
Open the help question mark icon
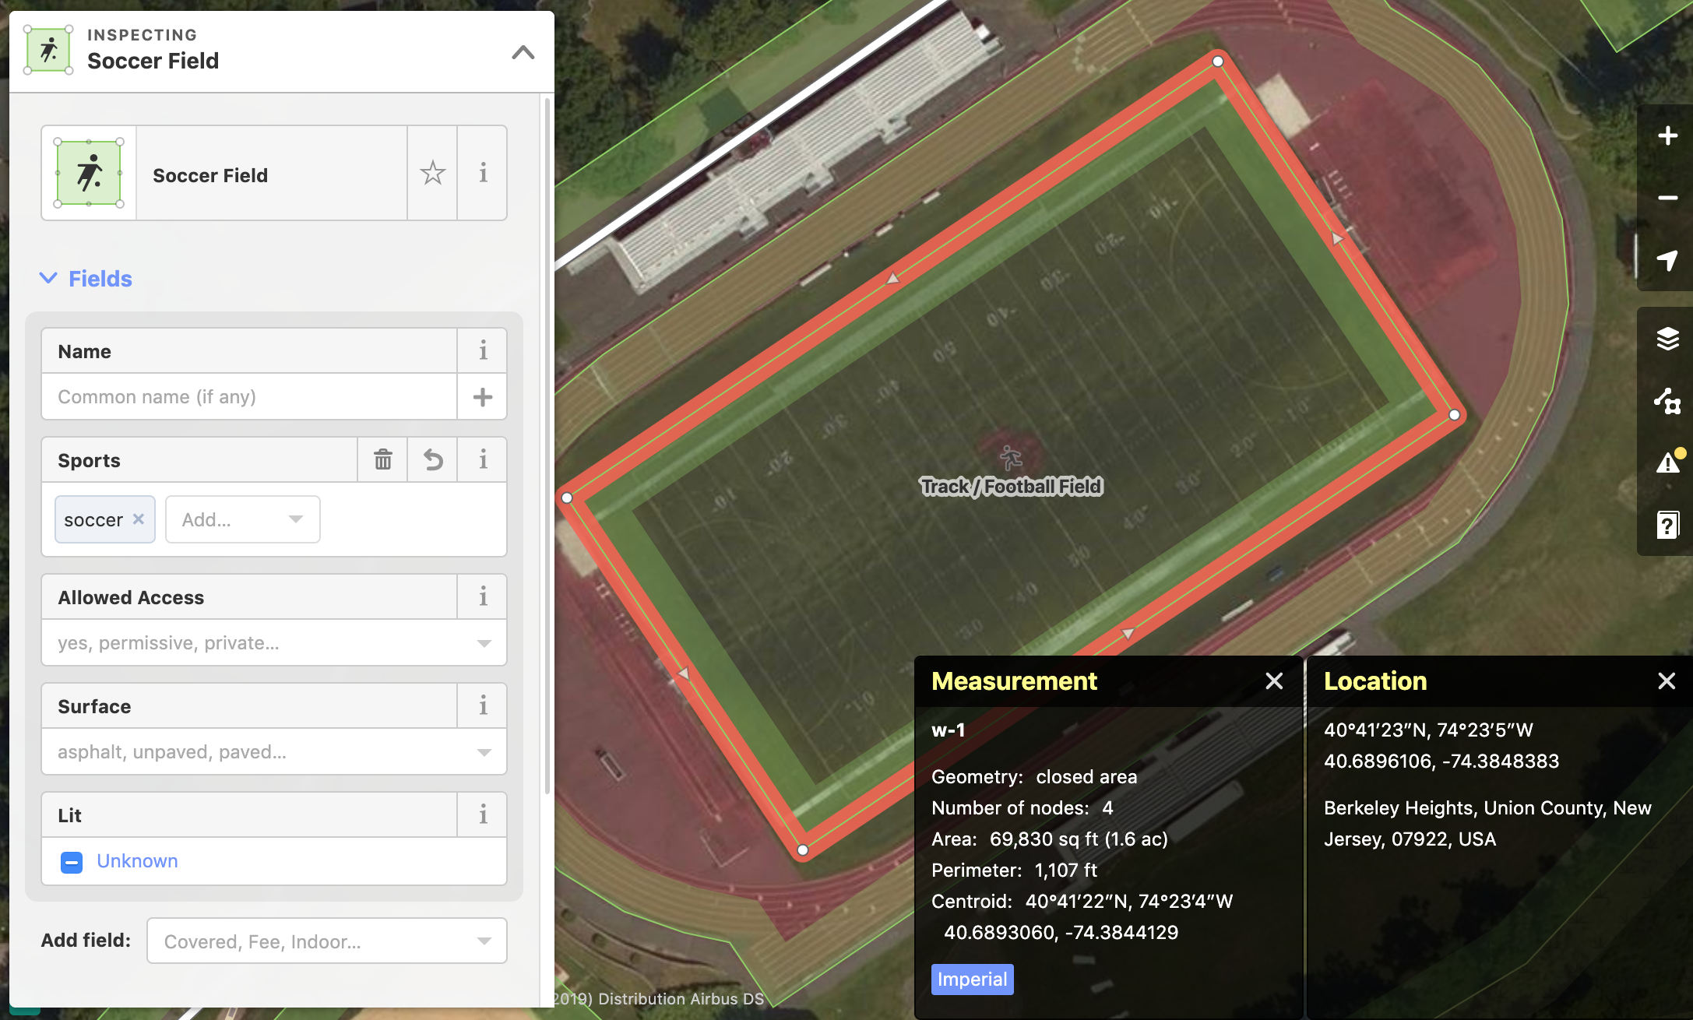tap(1667, 525)
